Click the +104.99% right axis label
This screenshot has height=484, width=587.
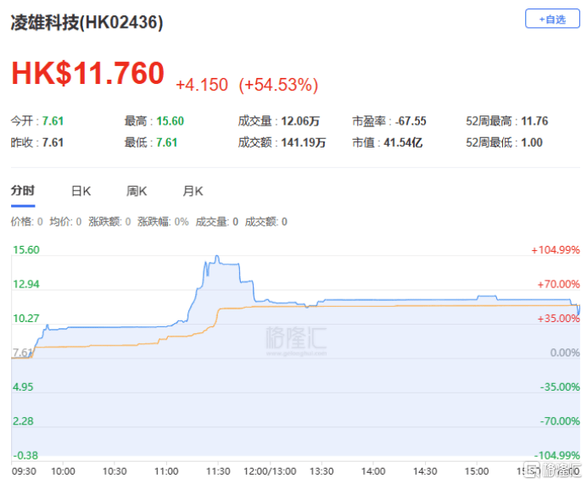tap(555, 250)
